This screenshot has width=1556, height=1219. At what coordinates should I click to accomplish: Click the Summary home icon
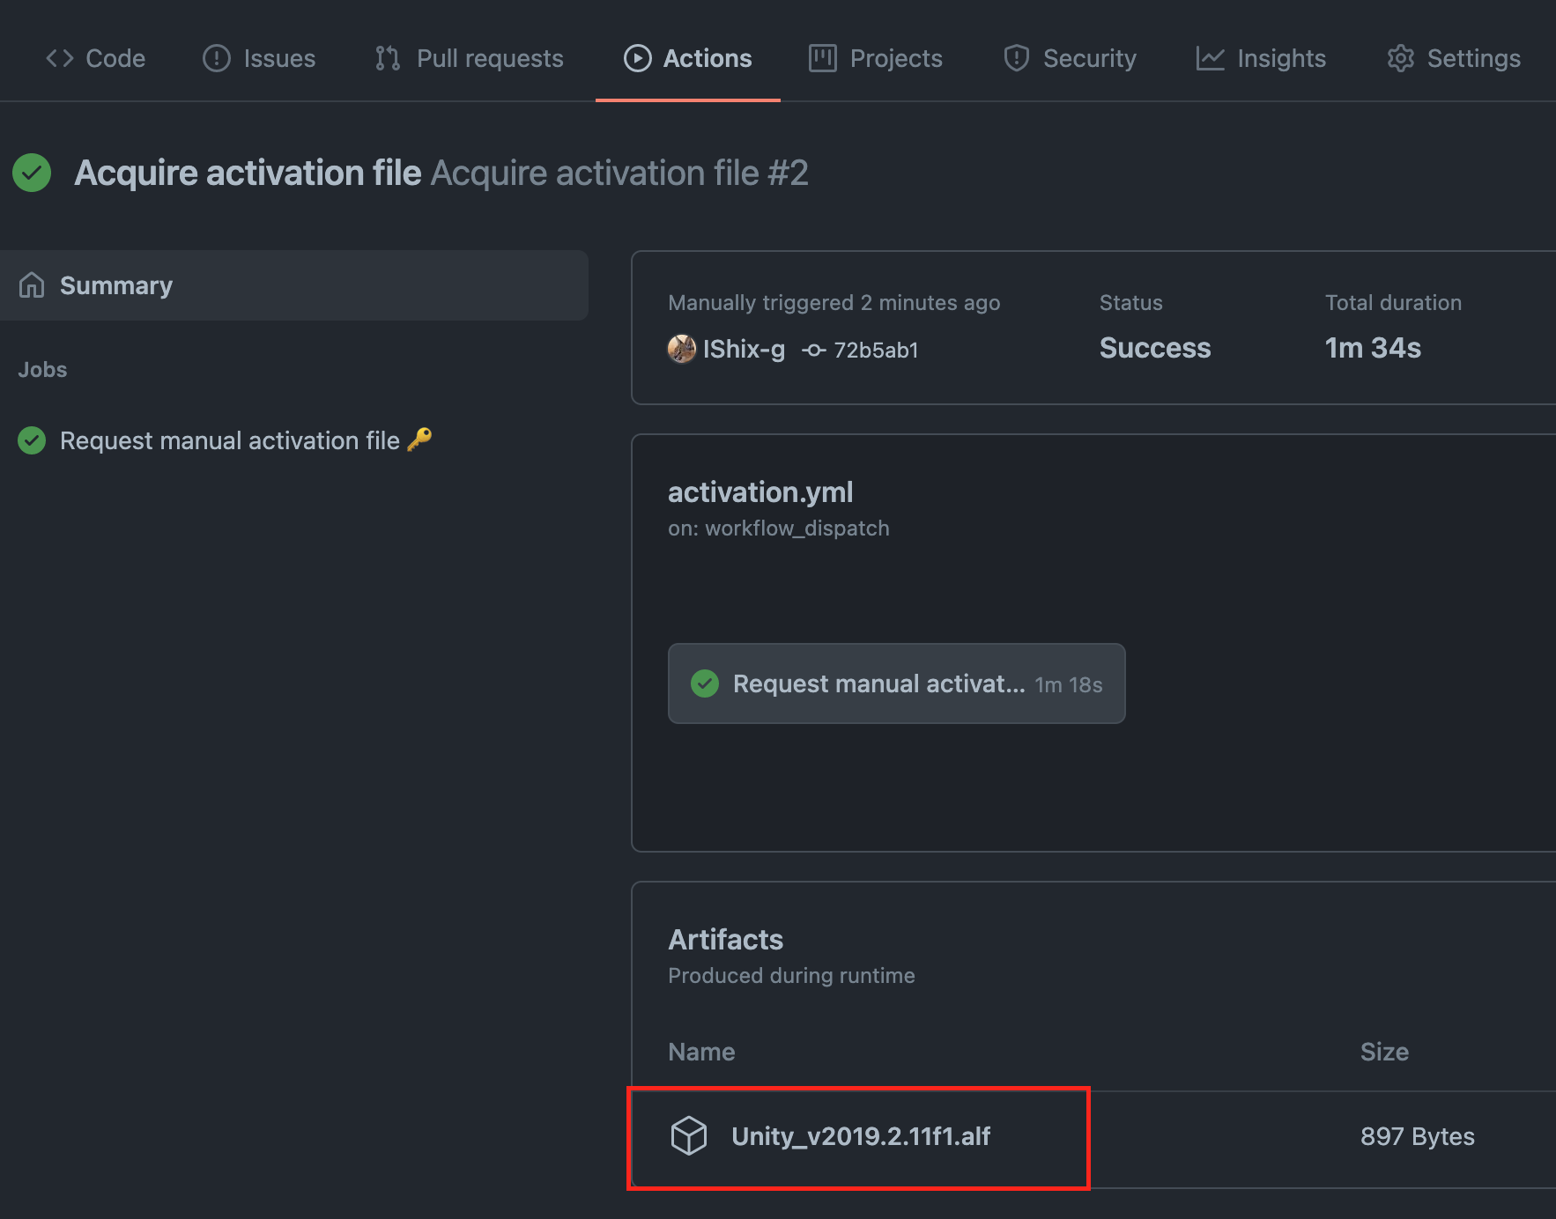pos(32,285)
